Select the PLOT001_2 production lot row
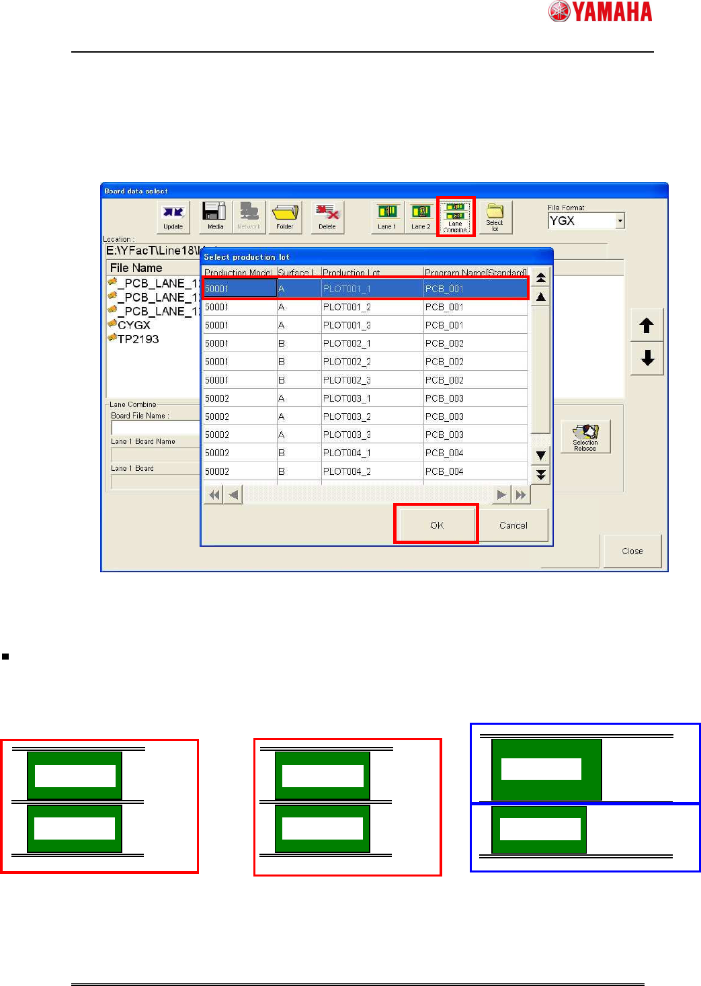This screenshot has height=986, width=701. coord(366,307)
